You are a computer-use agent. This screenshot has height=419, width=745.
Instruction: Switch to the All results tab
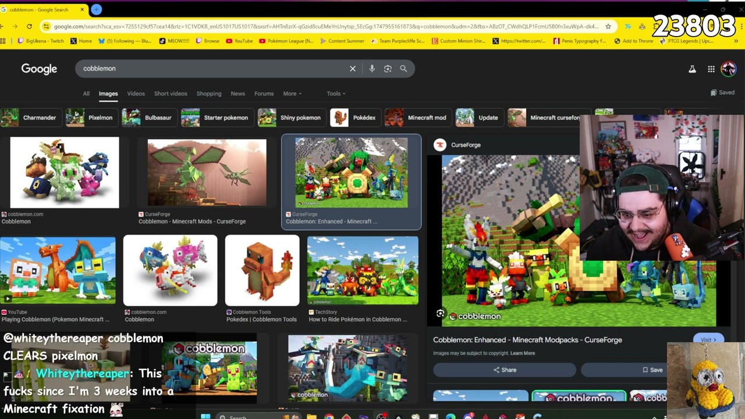tap(86, 94)
